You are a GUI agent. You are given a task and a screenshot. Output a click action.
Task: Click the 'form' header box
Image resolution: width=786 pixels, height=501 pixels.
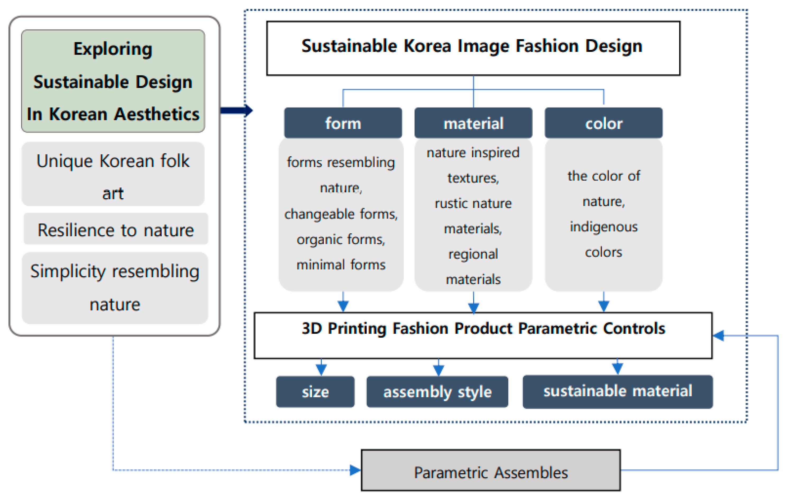[343, 123]
